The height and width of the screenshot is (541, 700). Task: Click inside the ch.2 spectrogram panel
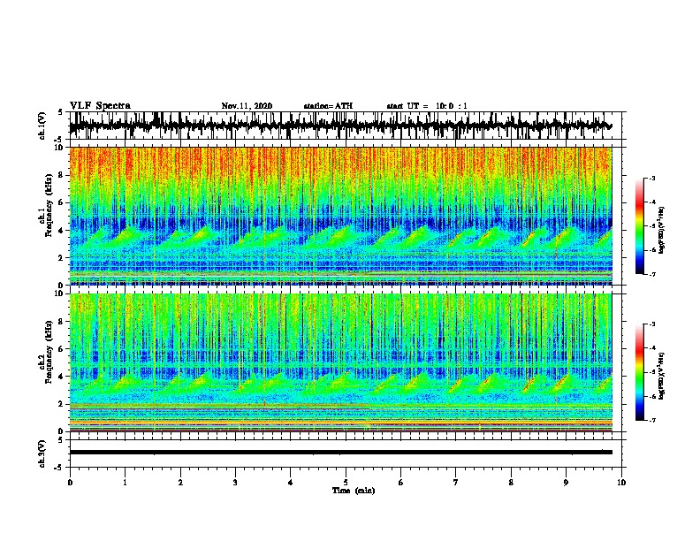click(x=340, y=362)
